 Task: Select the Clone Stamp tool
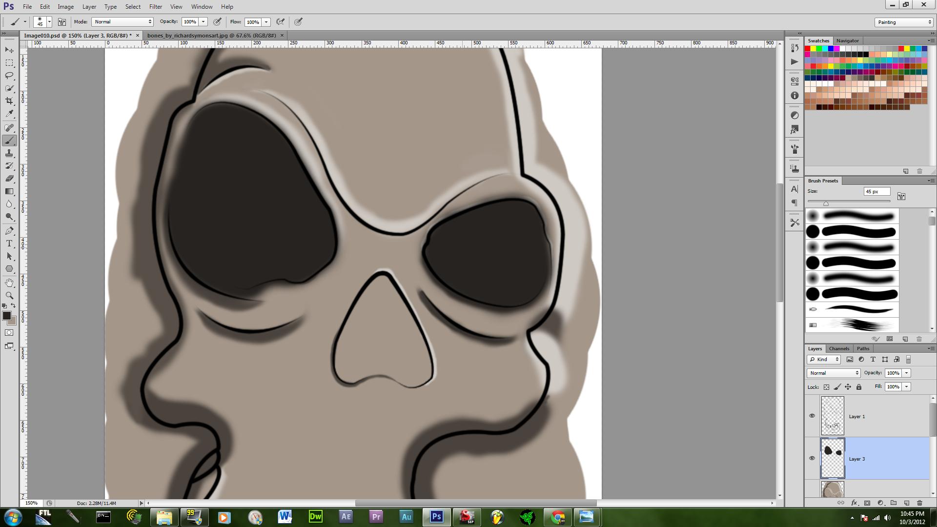[9, 153]
